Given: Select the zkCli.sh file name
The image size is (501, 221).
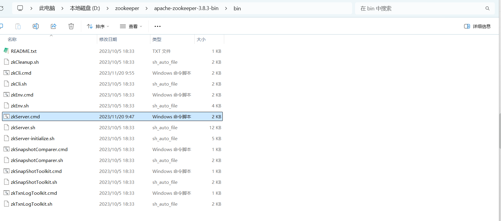Looking at the screenshot, I should click(x=19, y=84).
